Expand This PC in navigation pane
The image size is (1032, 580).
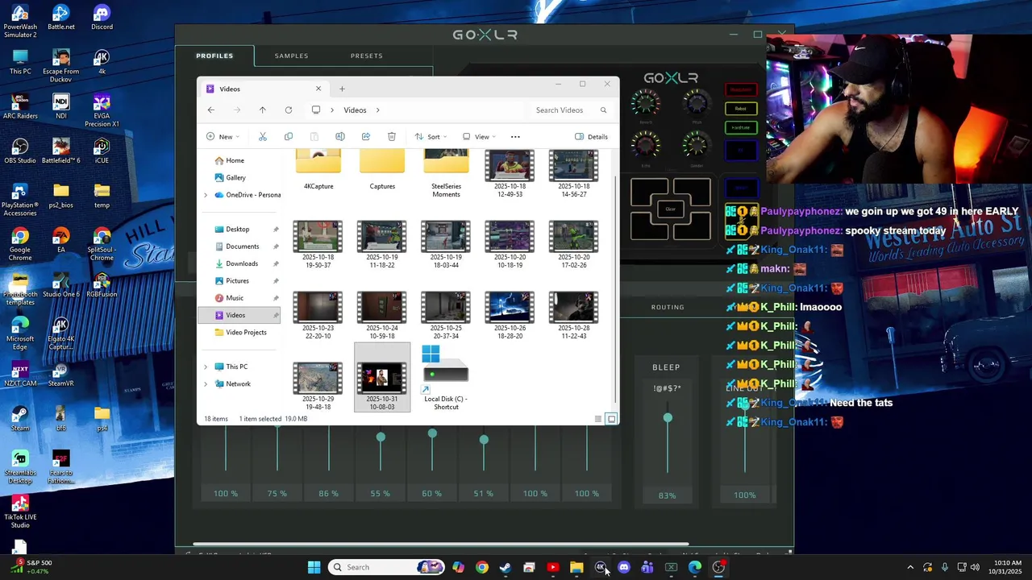[206, 367]
